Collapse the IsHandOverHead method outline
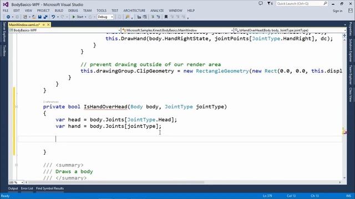The width and height of the screenshot is (355, 199). [x=16, y=107]
